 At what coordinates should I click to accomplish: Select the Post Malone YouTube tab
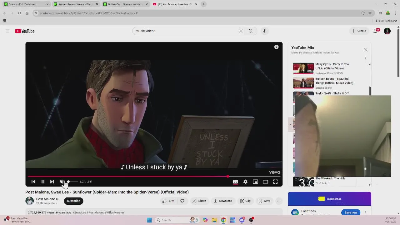175,4
